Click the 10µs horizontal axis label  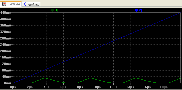click(x=97, y=87)
